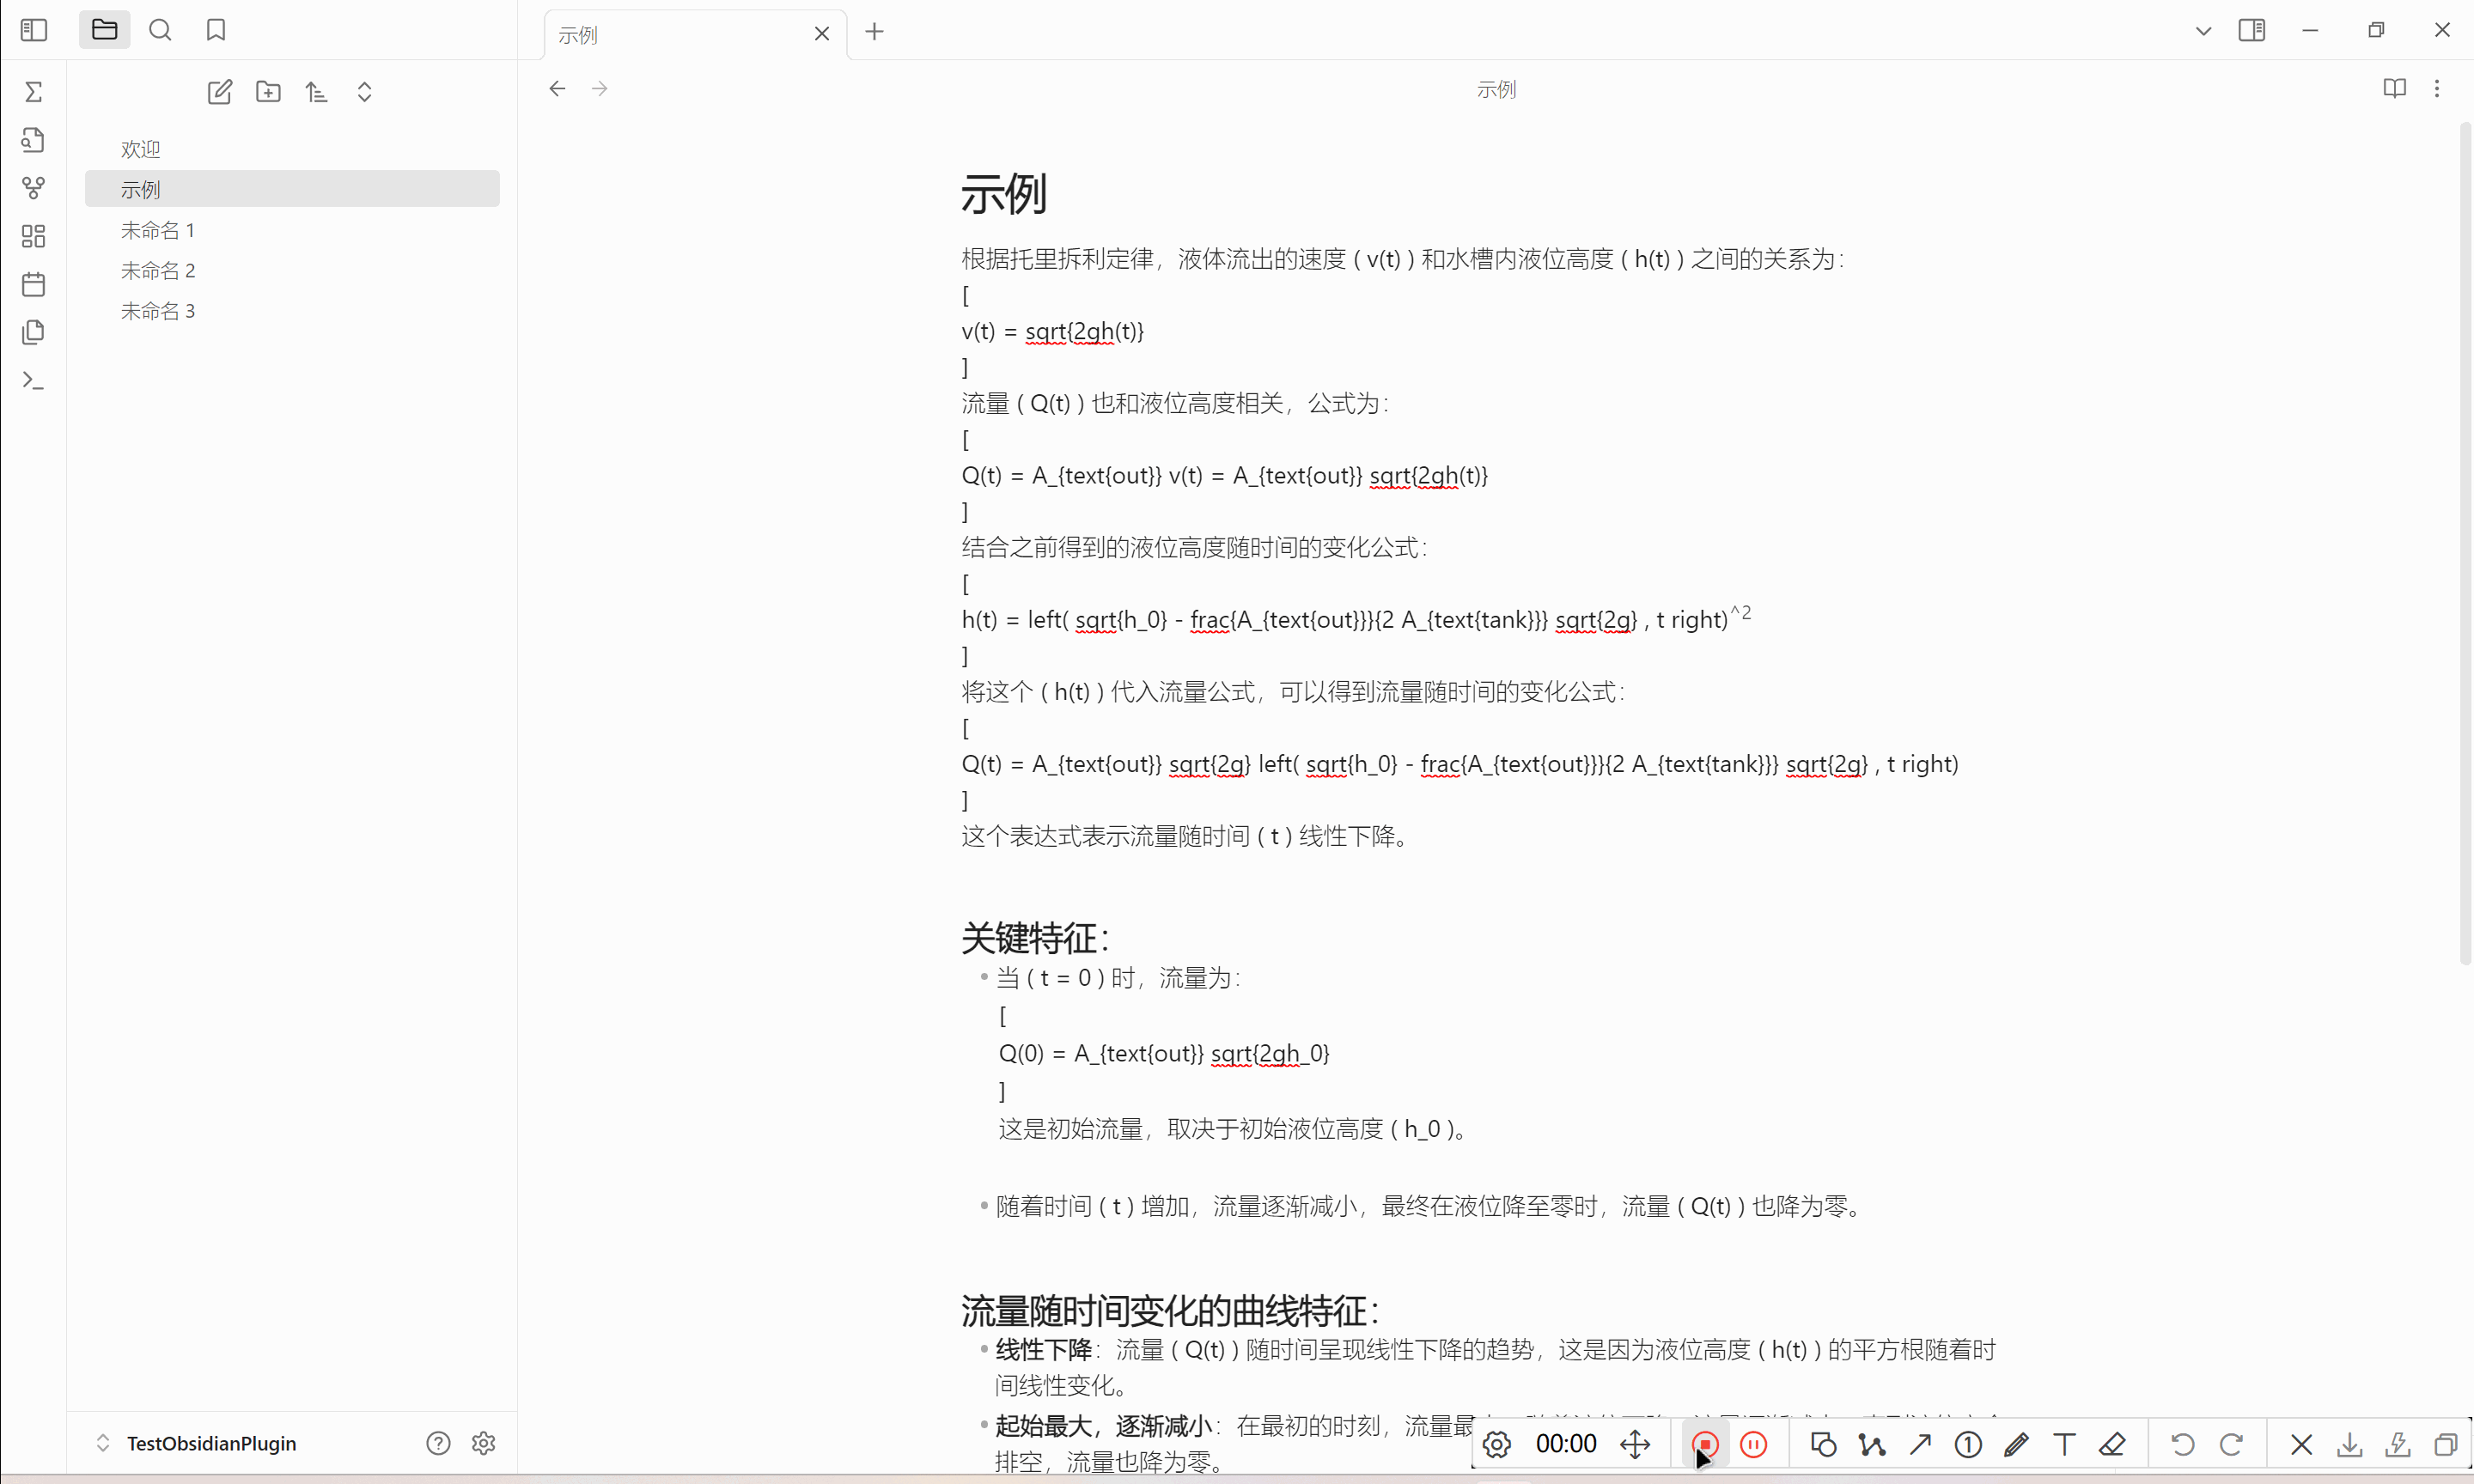
Task: Pick the eraser annotation tool
Action: coord(2112,1444)
